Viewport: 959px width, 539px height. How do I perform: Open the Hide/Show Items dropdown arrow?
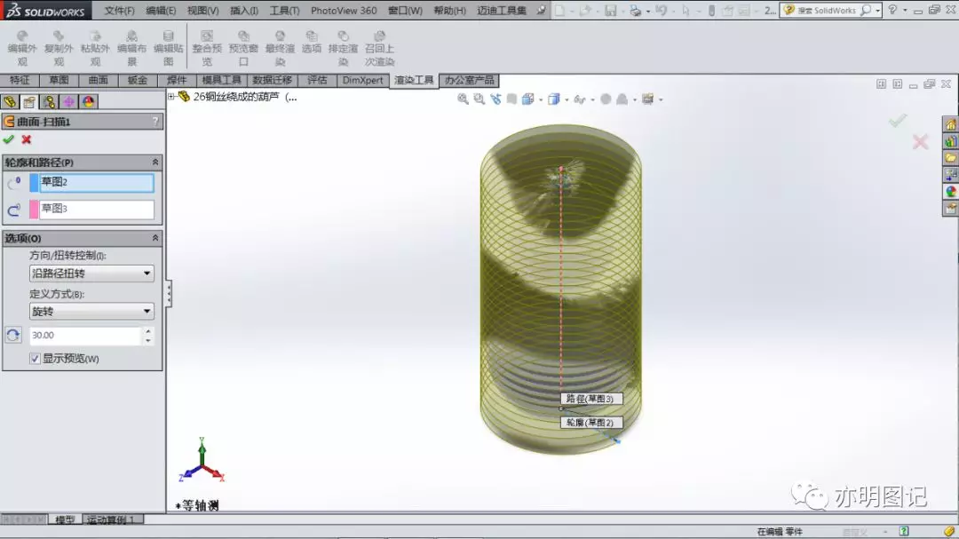point(592,99)
